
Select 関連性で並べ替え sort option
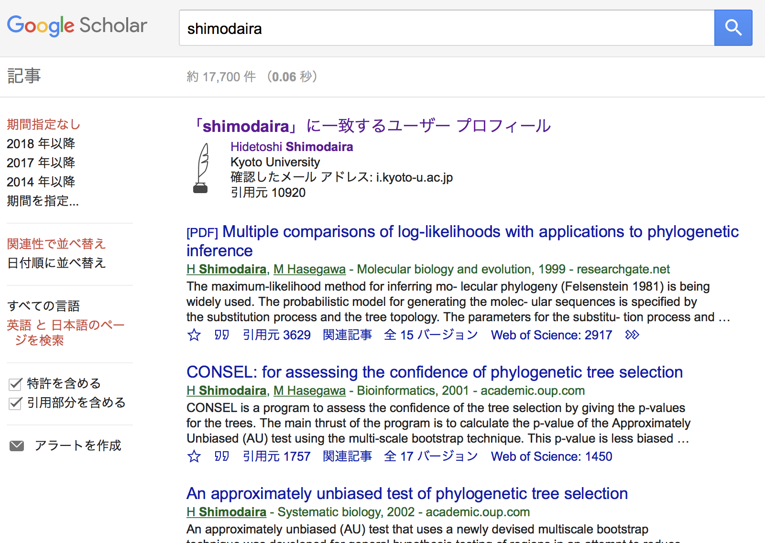(x=56, y=244)
